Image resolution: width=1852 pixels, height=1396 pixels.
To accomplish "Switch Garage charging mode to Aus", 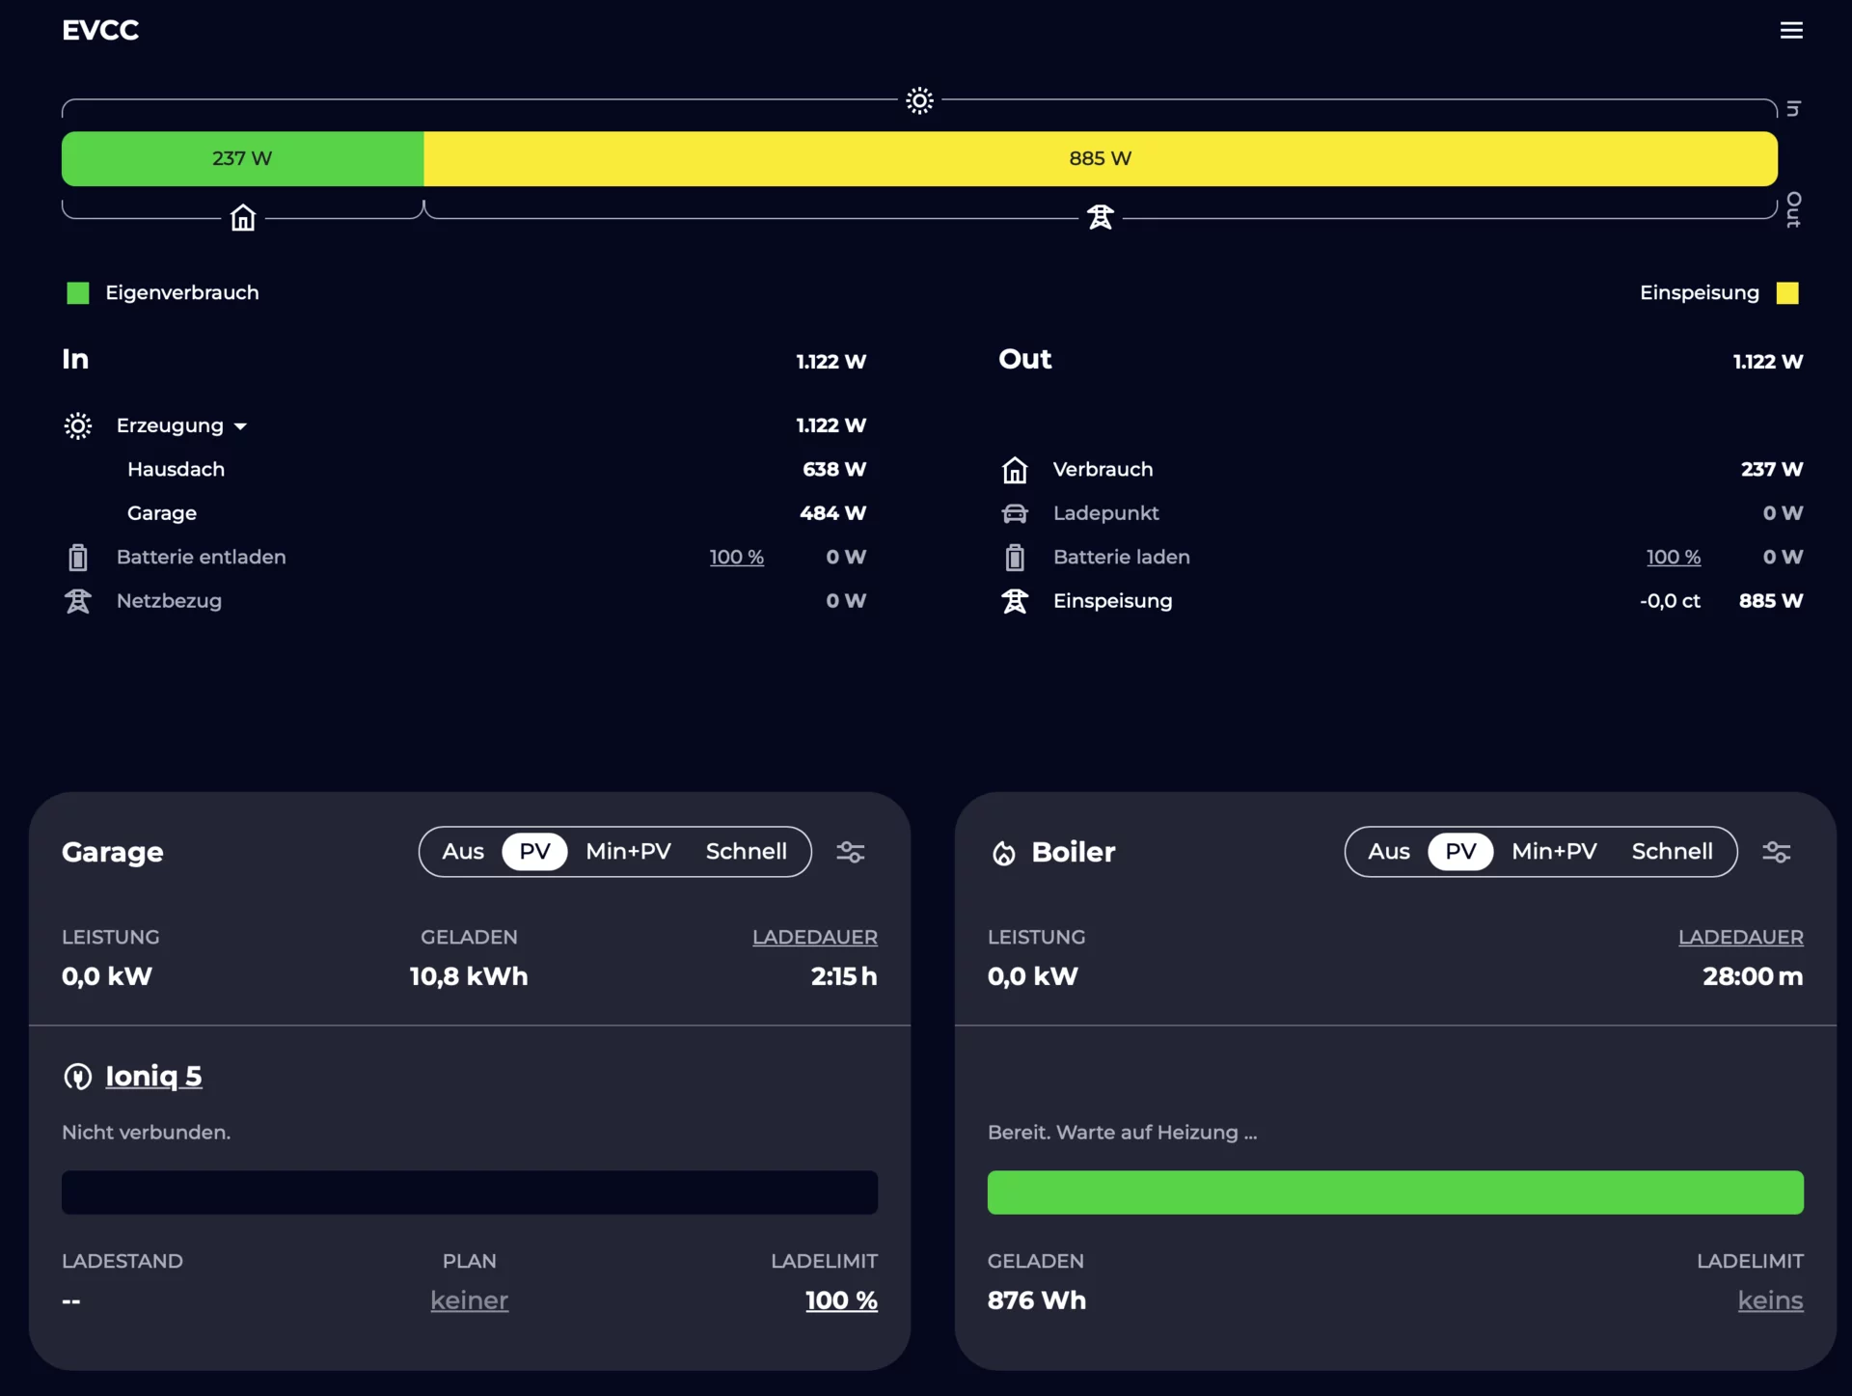I will (463, 852).
